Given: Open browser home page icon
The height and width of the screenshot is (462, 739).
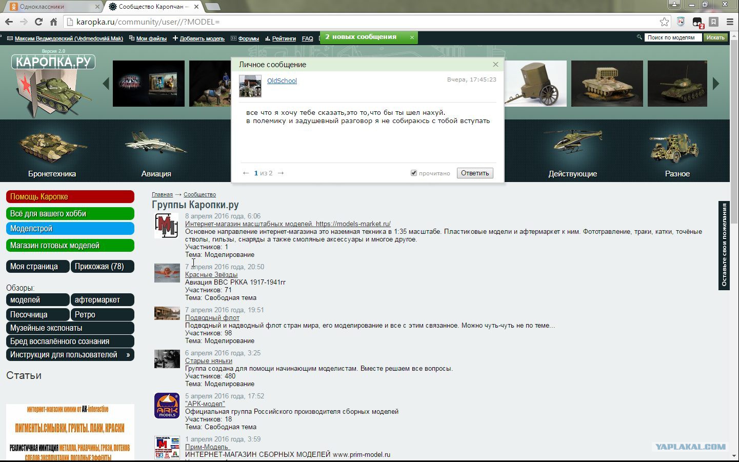Looking at the screenshot, I should 53,22.
